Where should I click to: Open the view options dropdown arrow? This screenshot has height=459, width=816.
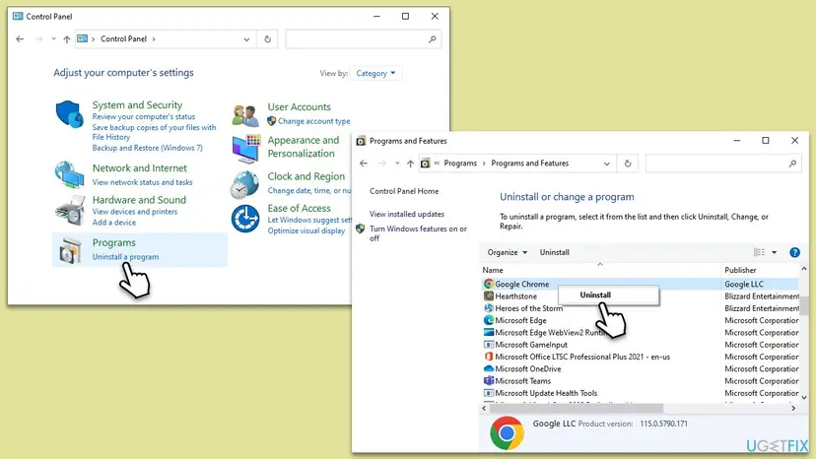click(775, 252)
